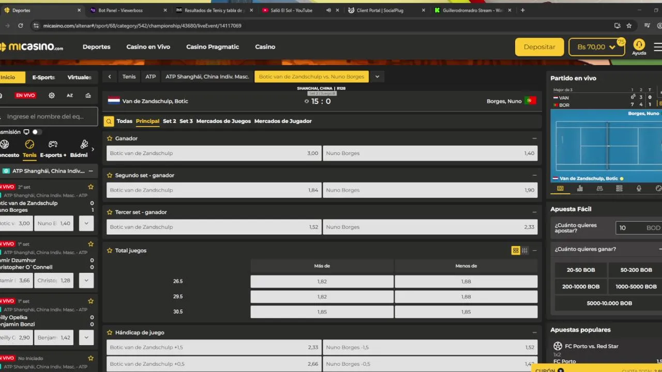Collapse the Tercer set - ganador market
Image resolution: width=662 pixels, height=372 pixels.
coord(534,212)
